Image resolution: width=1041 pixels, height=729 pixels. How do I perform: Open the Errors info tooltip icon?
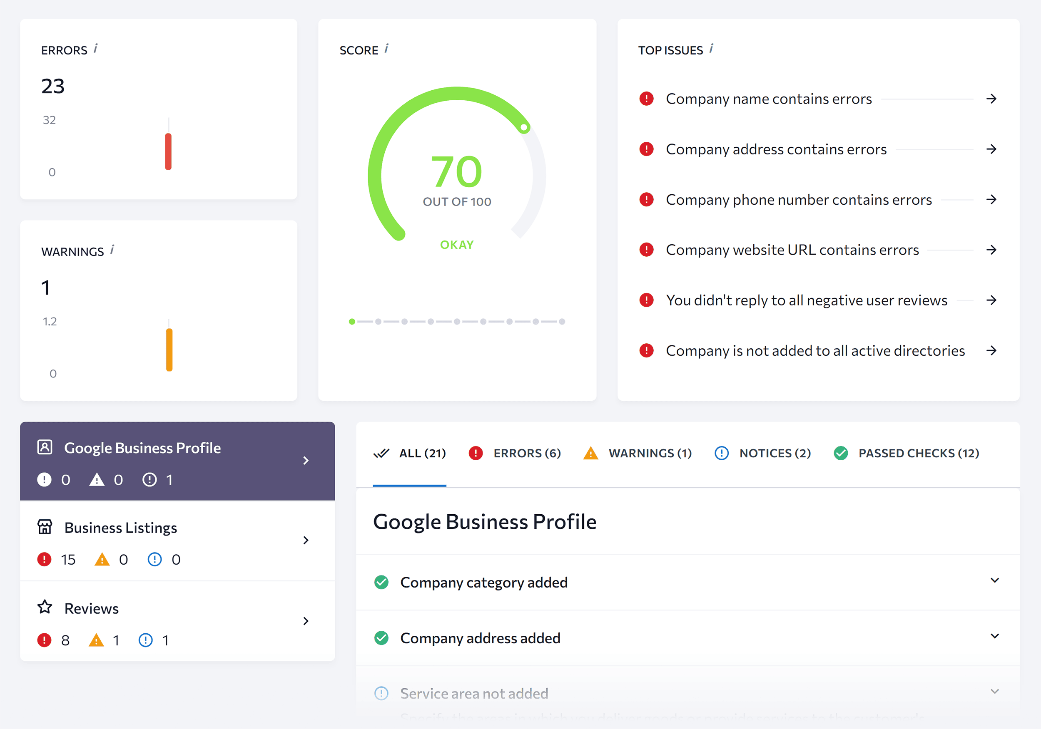pos(96,49)
